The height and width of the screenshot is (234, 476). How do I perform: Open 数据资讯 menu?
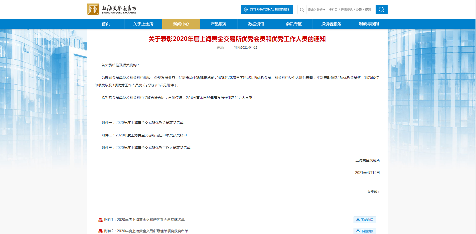point(256,24)
